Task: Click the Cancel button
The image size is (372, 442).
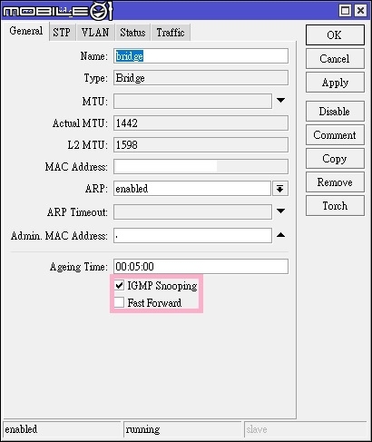Action: pos(335,59)
